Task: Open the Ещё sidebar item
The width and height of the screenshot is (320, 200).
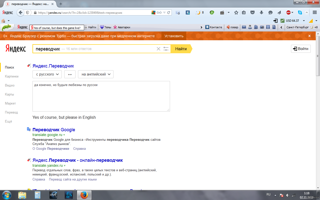Action: click(x=8, y=121)
